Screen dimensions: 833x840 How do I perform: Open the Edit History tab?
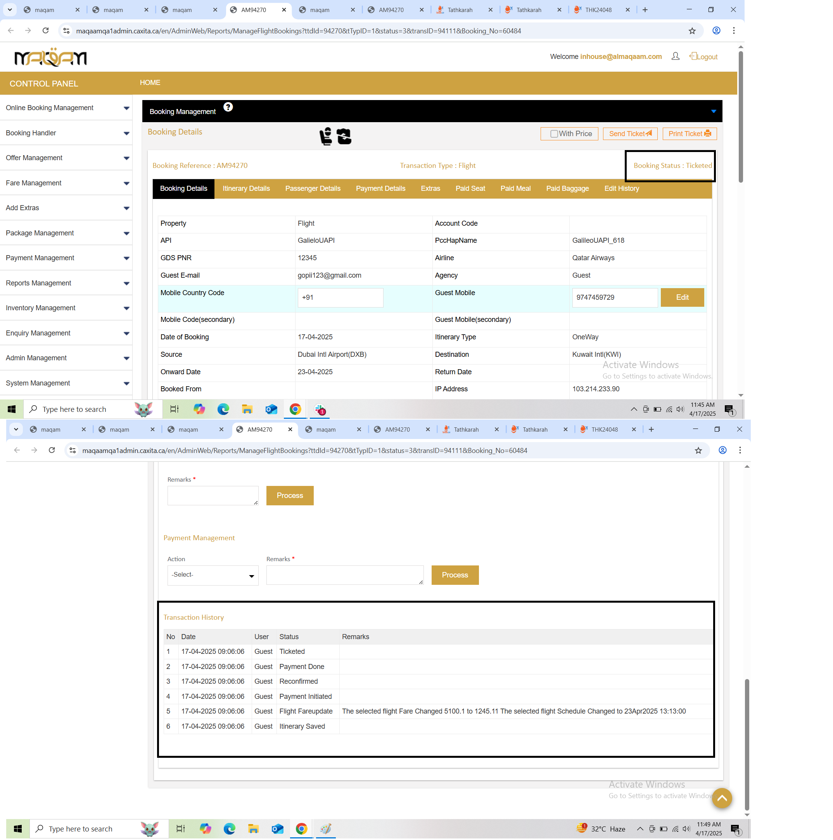621,189
